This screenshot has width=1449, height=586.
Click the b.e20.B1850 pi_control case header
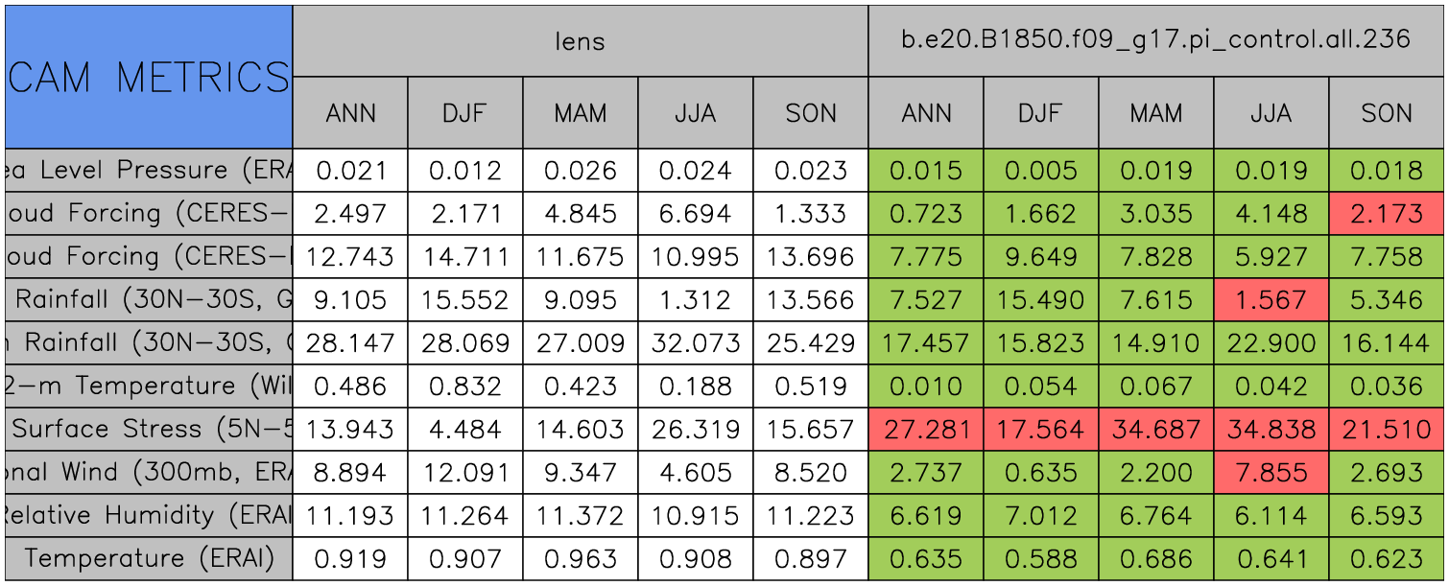1155,40
